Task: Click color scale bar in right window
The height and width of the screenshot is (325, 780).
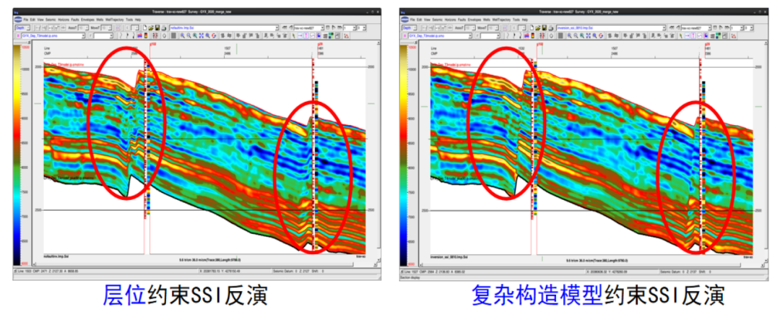Action: coord(404,155)
